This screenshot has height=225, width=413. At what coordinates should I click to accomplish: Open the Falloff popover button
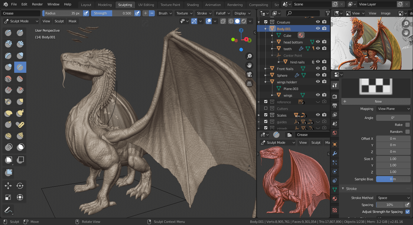222,13
